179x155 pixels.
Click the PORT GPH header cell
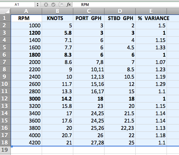pos(89,18)
